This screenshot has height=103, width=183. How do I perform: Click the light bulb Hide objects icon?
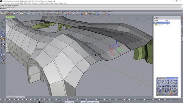point(60,14)
